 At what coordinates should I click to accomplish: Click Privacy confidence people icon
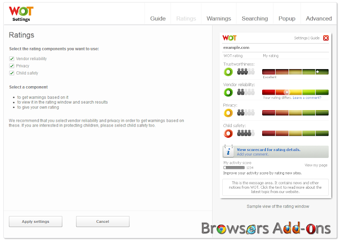246,112
